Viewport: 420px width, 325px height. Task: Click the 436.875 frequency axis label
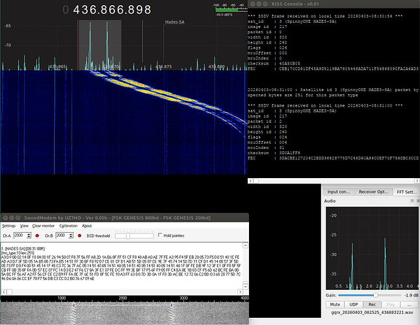click(164, 67)
